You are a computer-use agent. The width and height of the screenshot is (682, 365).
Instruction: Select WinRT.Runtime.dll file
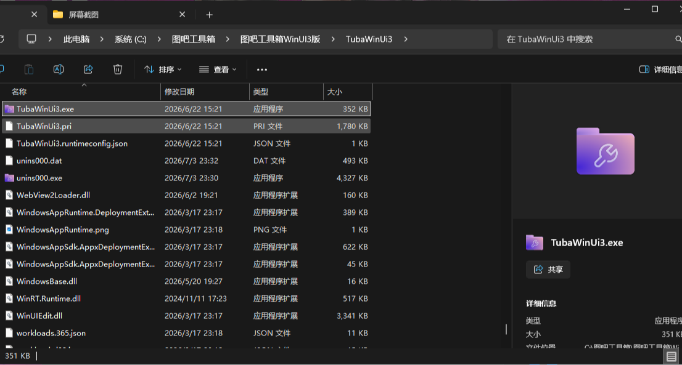pos(186,299)
